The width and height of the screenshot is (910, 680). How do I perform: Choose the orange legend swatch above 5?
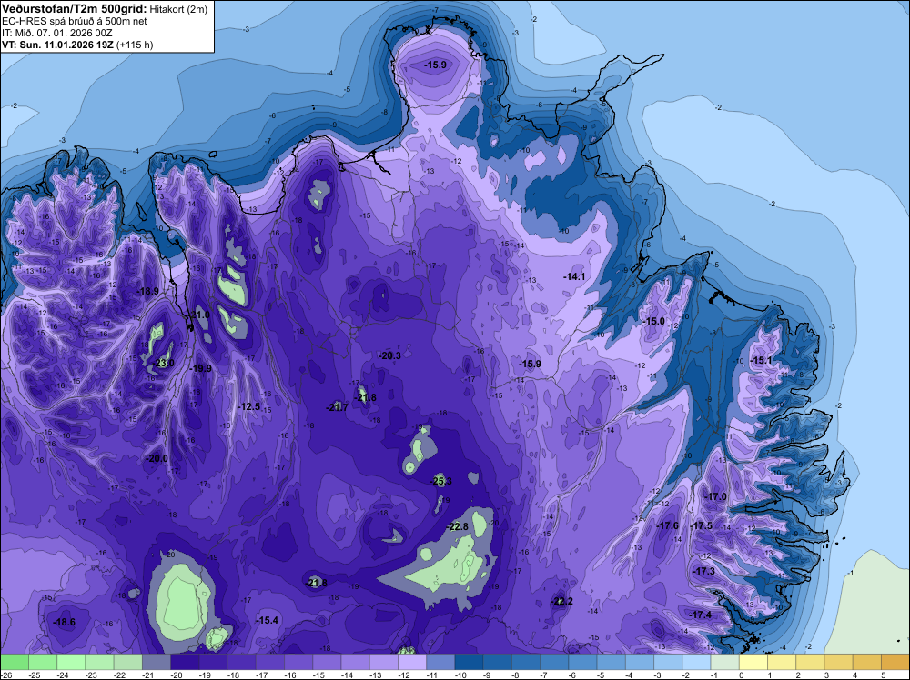[895, 662]
